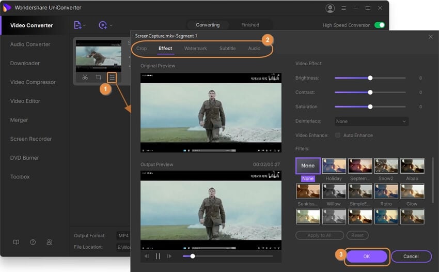Adjust the Contrast slider handle
Screen dimensions: 439x272
pyautogui.click(x=370, y=92)
